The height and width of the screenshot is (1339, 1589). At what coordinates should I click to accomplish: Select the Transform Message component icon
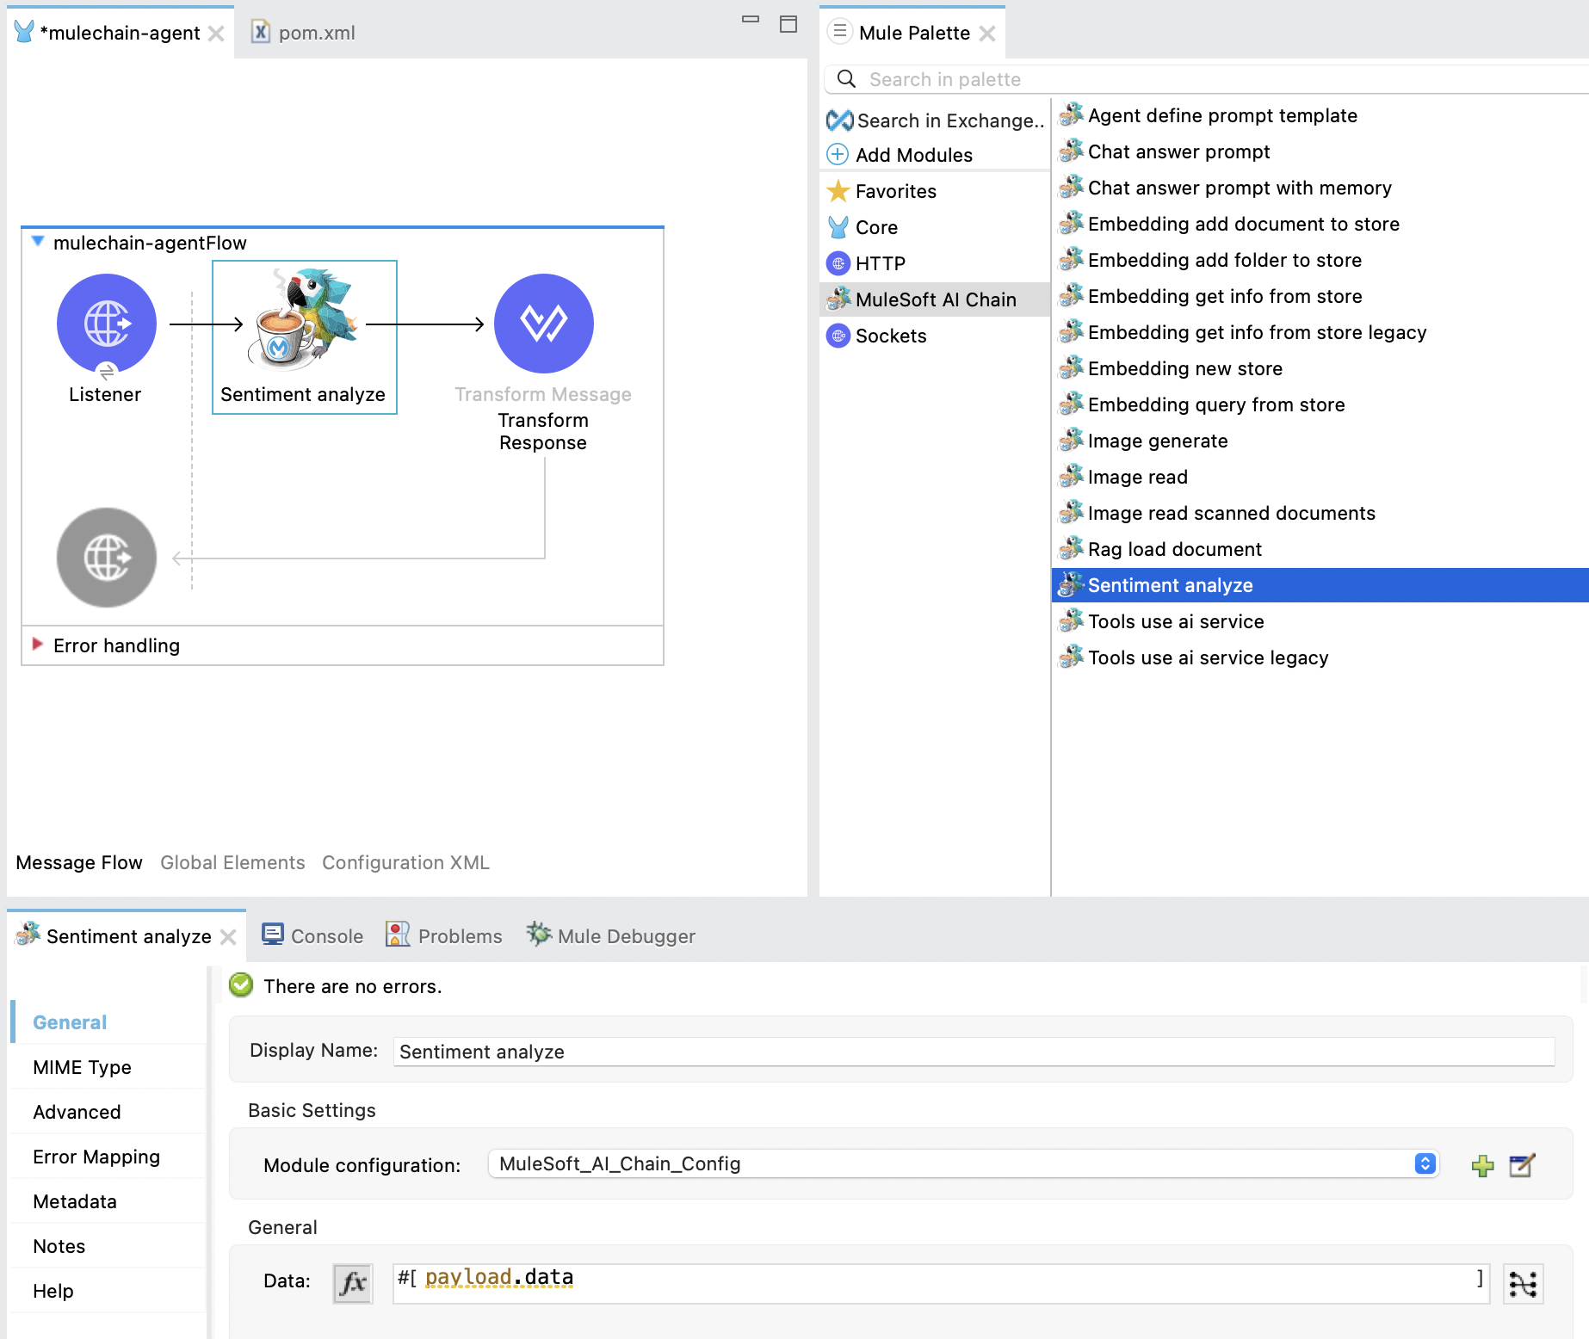[544, 324]
